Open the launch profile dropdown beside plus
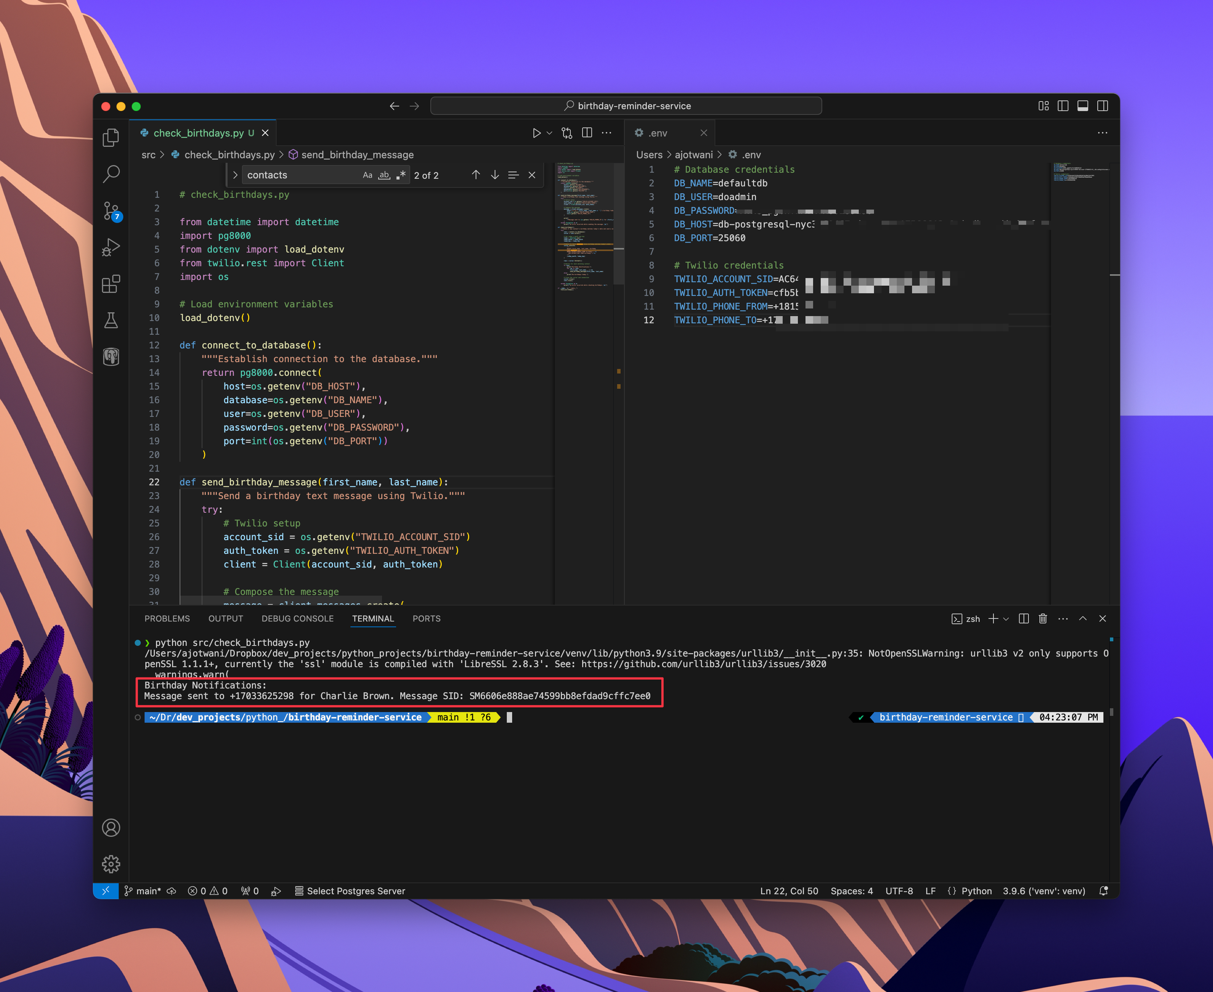Image resolution: width=1213 pixels, height=992 pixels. (1006, 619)
